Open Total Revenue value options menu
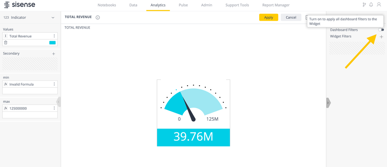The height and width of the screenshot is (167, 387). click(54, 36)
